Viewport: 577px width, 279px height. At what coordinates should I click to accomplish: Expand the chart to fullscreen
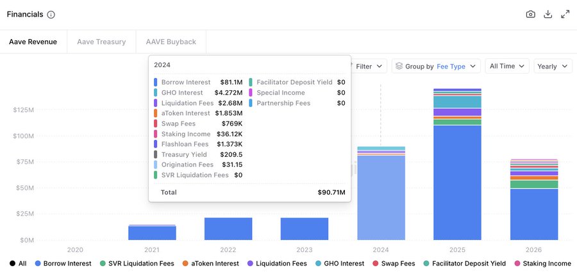pyautogui.click(x=565, y=14)
